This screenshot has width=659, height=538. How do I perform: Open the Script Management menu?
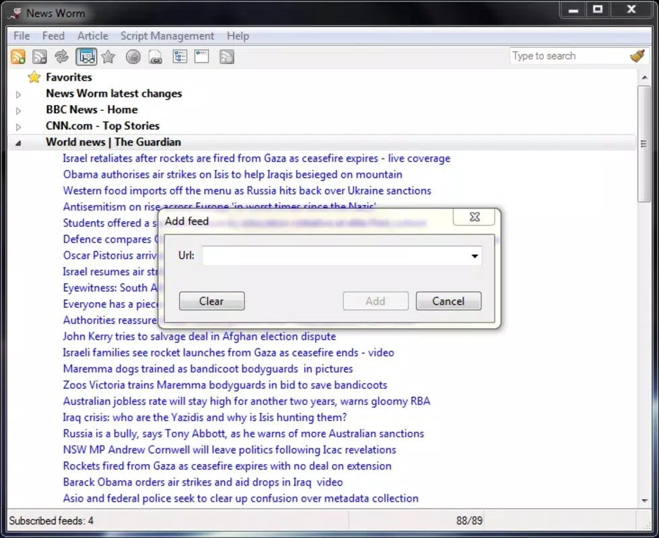tap(167, 36)
